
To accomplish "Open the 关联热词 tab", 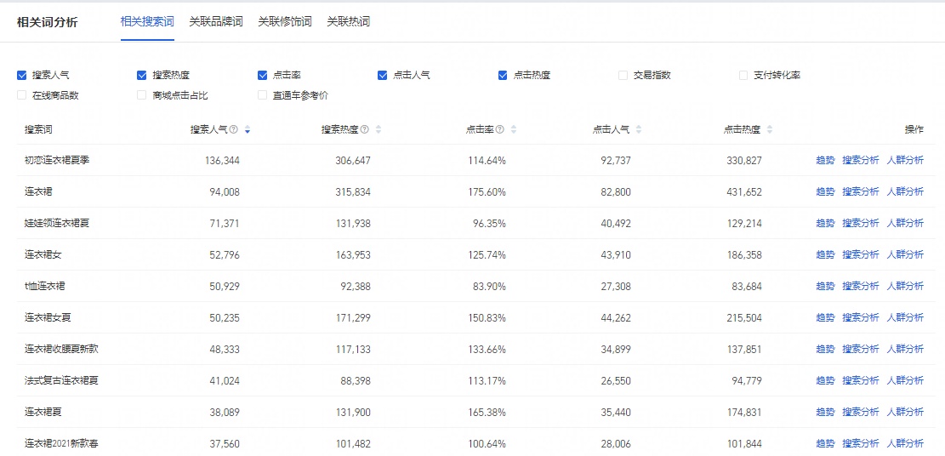I will tap(348, 22).
